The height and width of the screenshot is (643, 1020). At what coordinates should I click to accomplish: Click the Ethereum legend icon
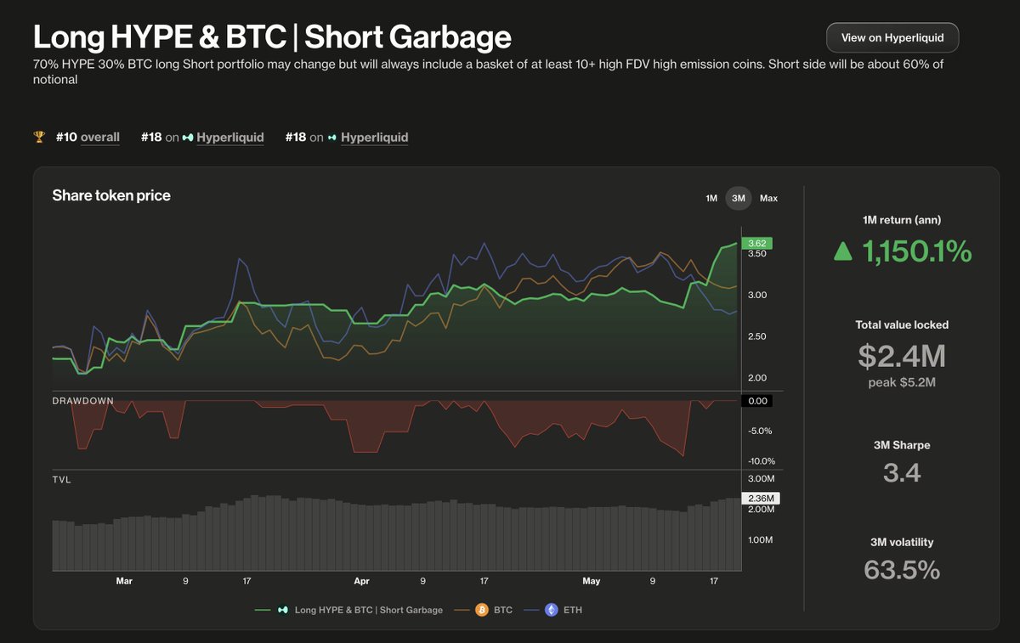pos(551,610)
